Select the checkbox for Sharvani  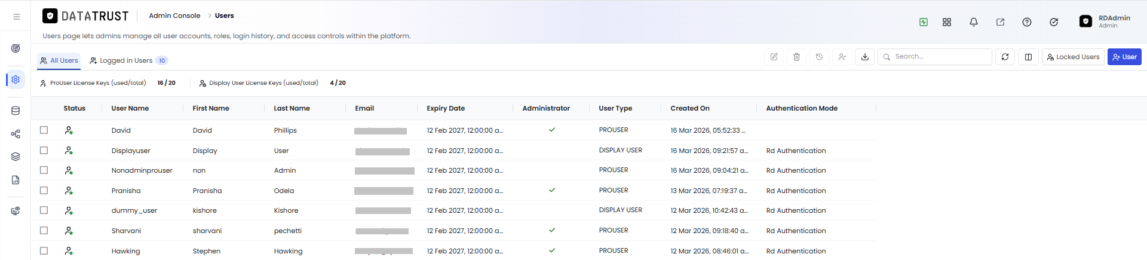click(x=44, y=230)
